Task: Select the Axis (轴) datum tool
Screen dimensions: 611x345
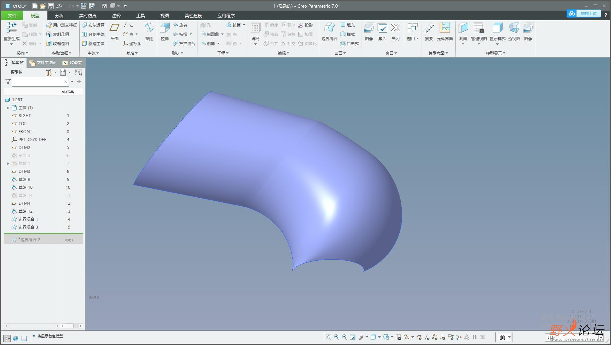Action: tap(128, 25)
